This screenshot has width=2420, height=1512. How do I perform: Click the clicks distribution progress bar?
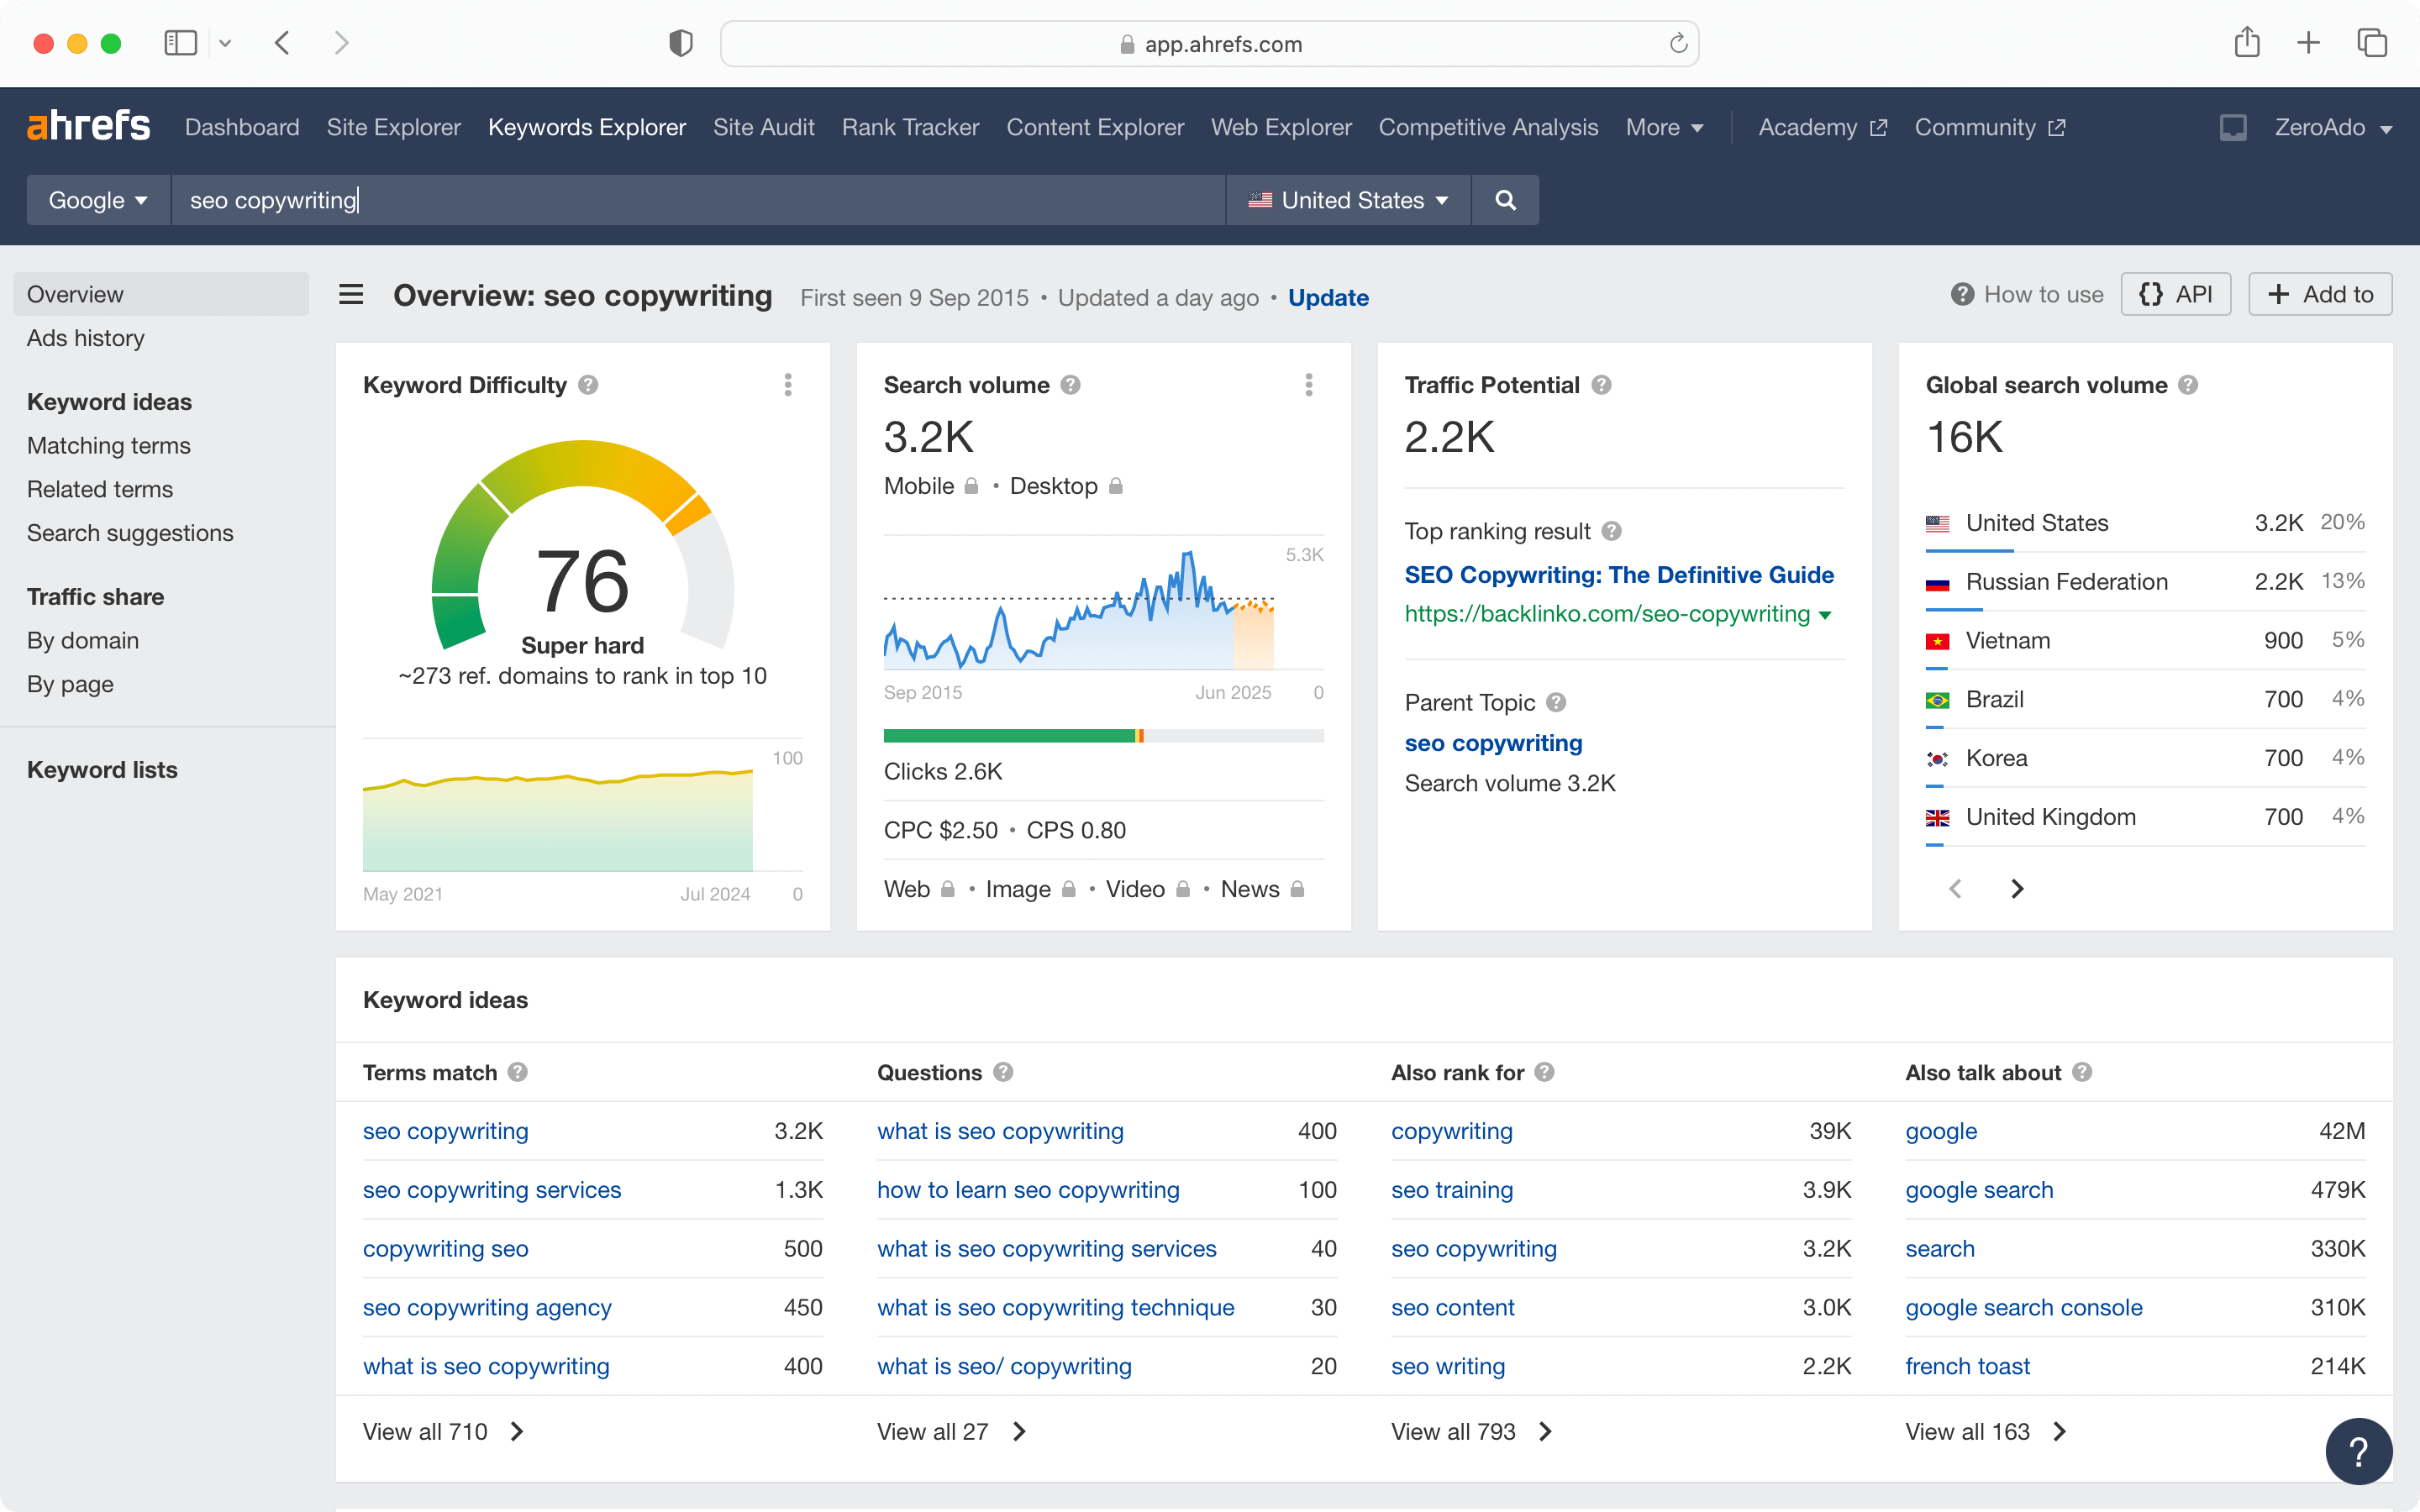(1103, 736)
